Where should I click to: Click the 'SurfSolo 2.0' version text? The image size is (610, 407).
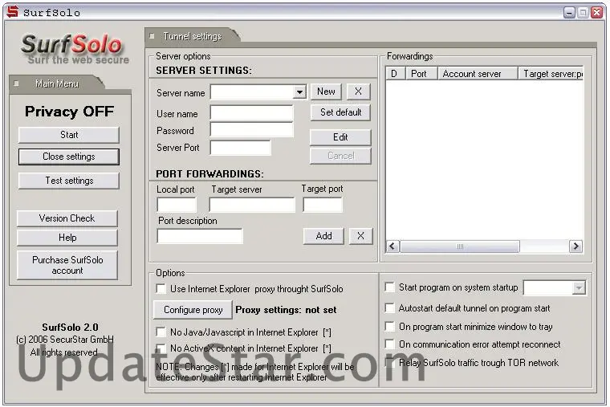point(70,327)
